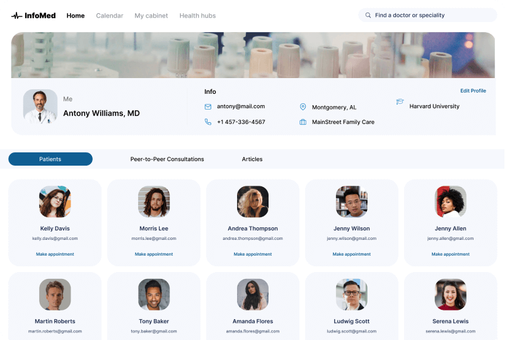Click the Morris Lee name
The image size is (505, 340).
pos(154,229)
